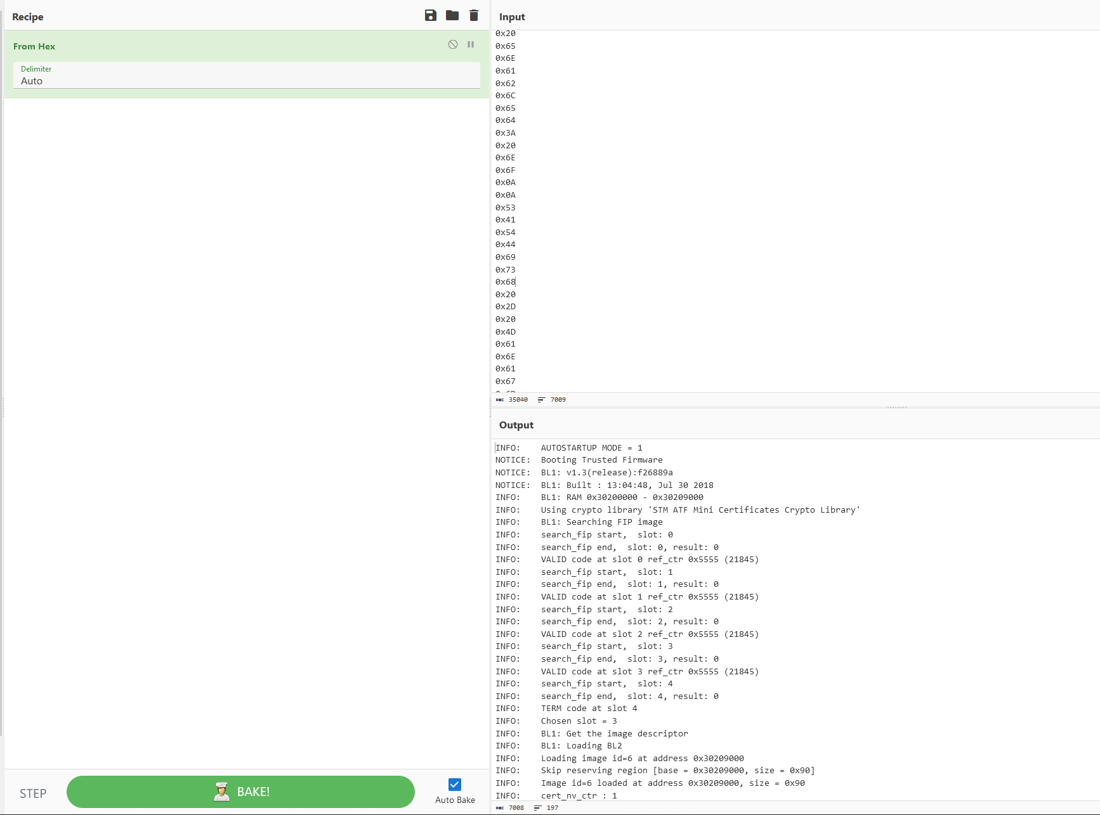Viewport: 1100px width, 815px height.
Task: Click the Save recipe icon
Action: point(431,15)
